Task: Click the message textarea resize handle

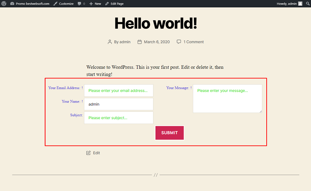Action: [x=260, y=111]
